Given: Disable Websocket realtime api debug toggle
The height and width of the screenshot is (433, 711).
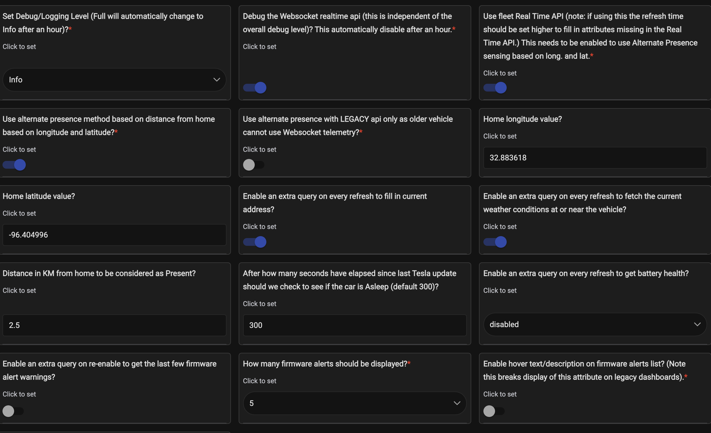Looking at the screenshot, I should click(255, 88).
